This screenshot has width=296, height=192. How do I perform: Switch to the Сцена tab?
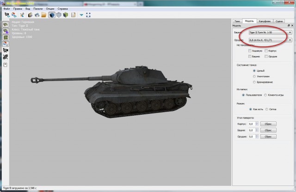[279, 21]
